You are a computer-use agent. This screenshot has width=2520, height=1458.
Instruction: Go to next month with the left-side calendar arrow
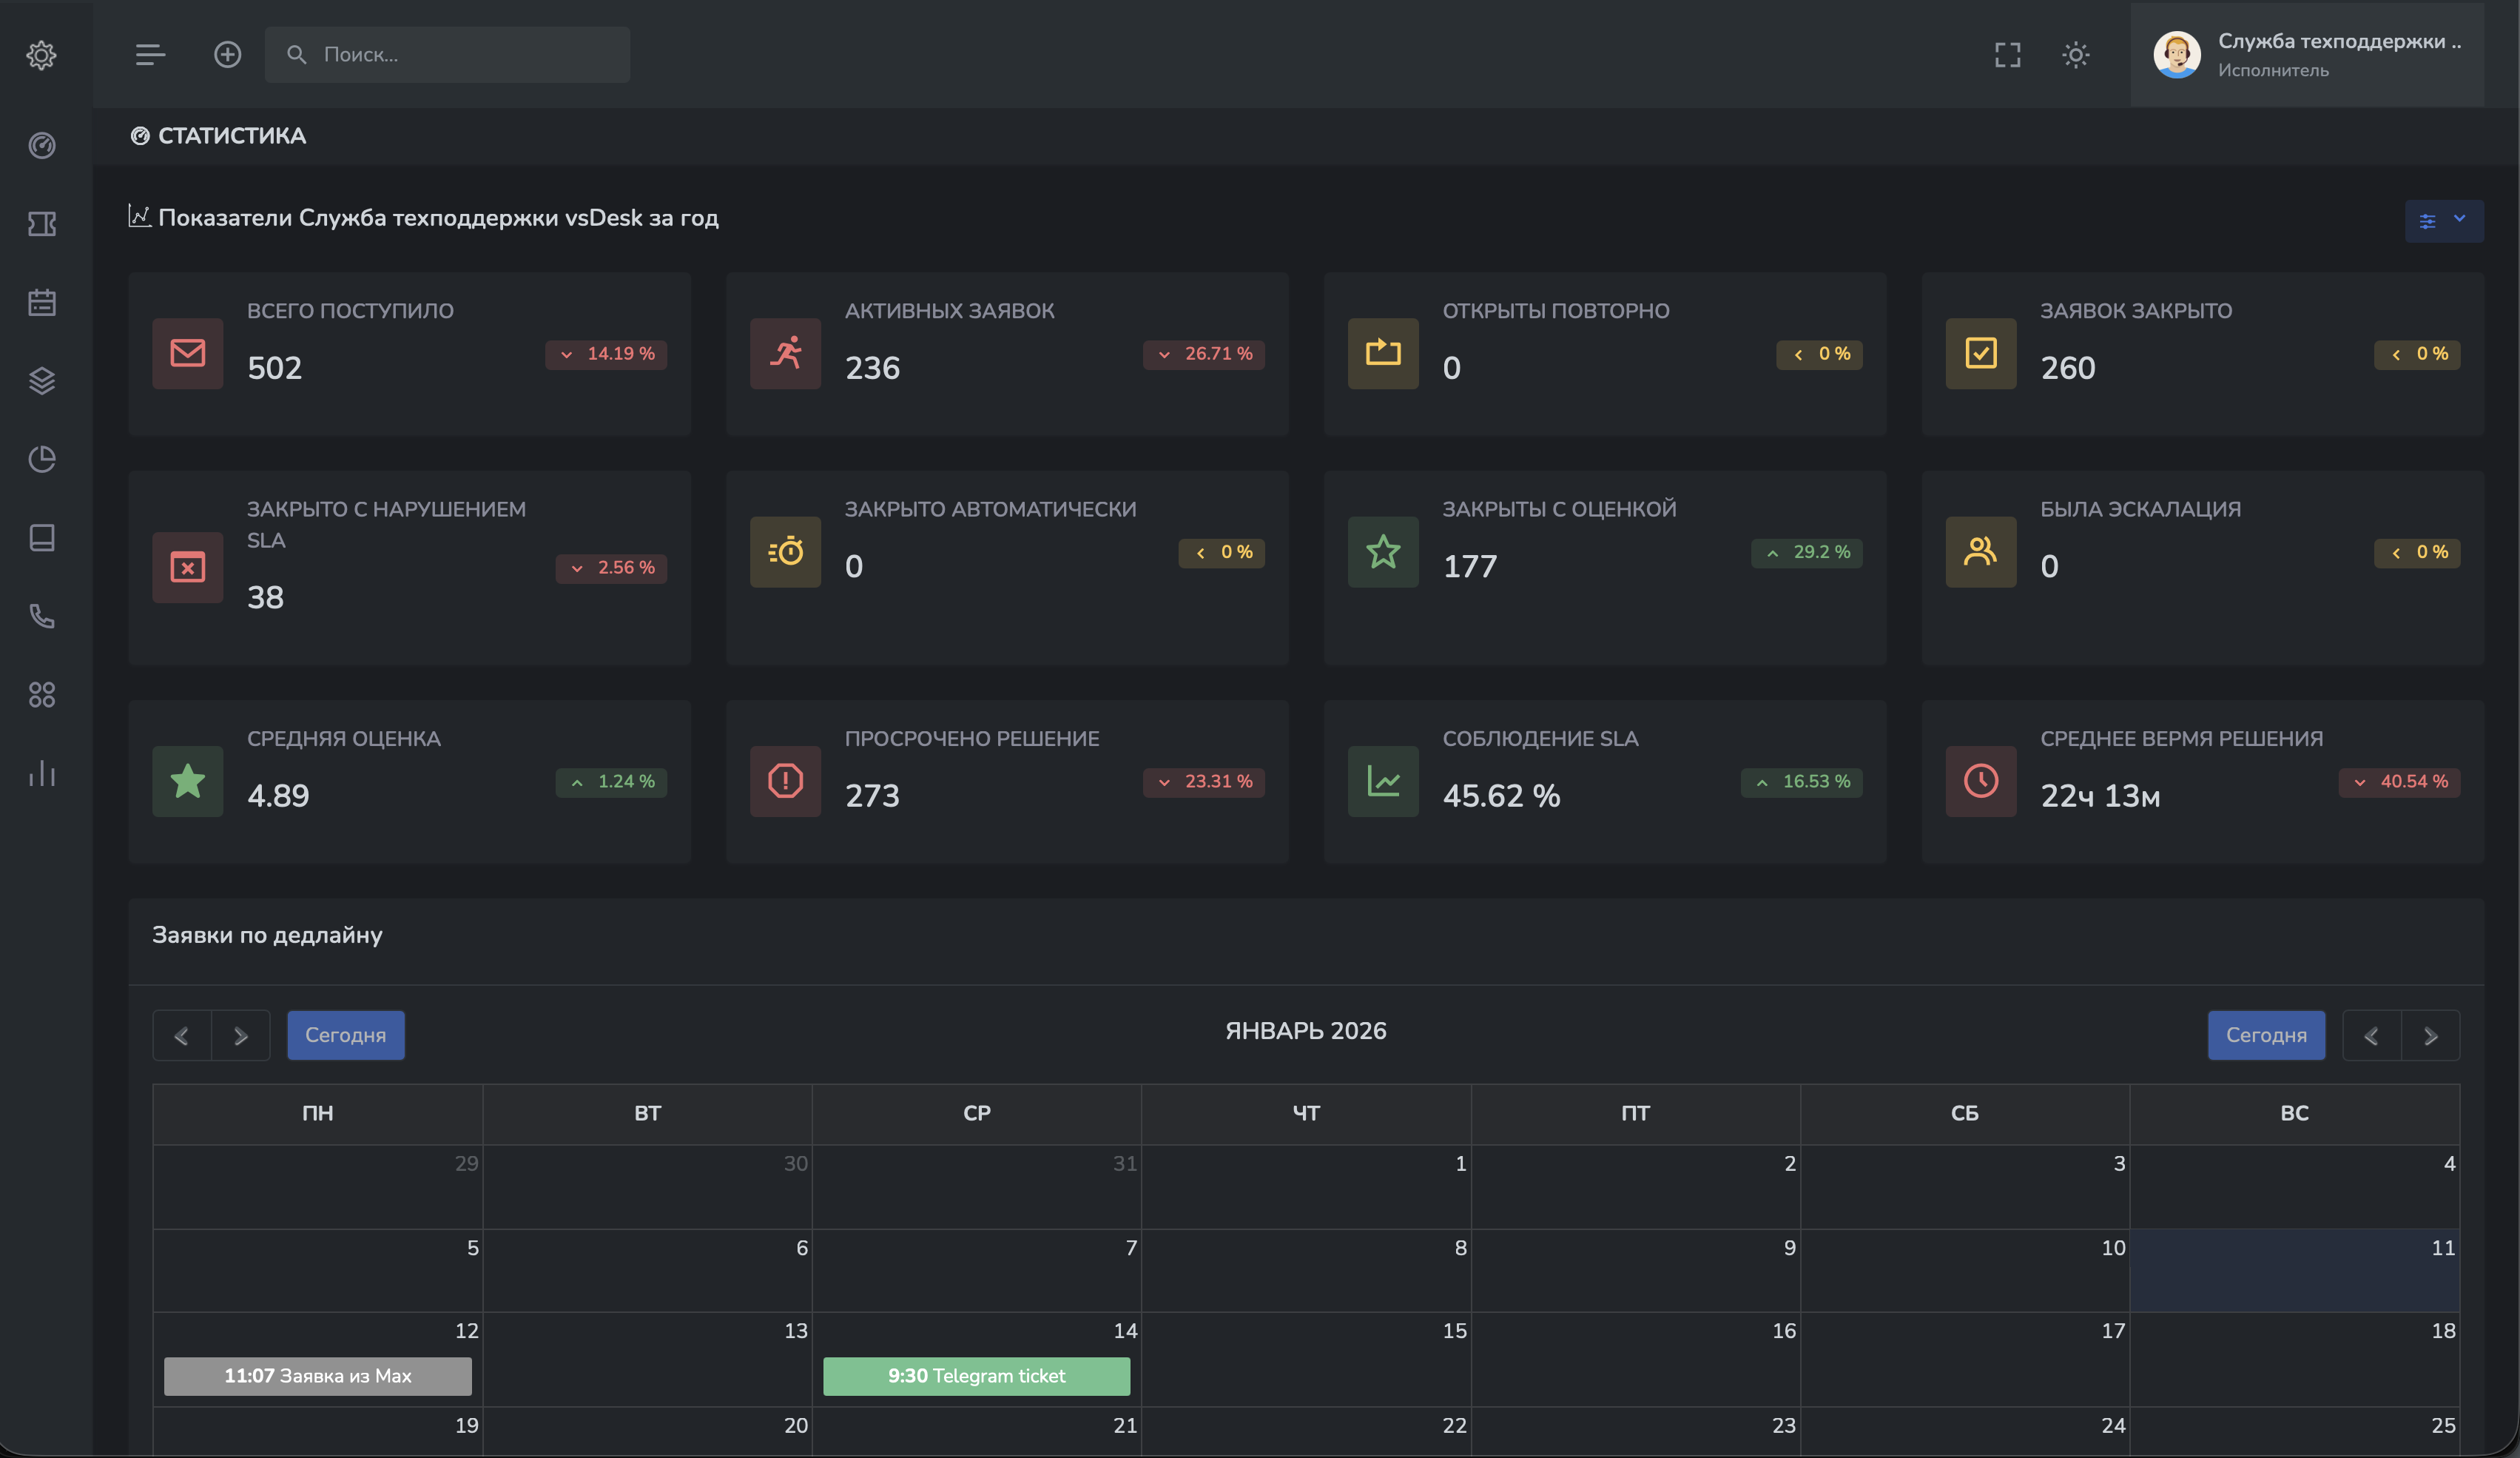(240, 1035)
